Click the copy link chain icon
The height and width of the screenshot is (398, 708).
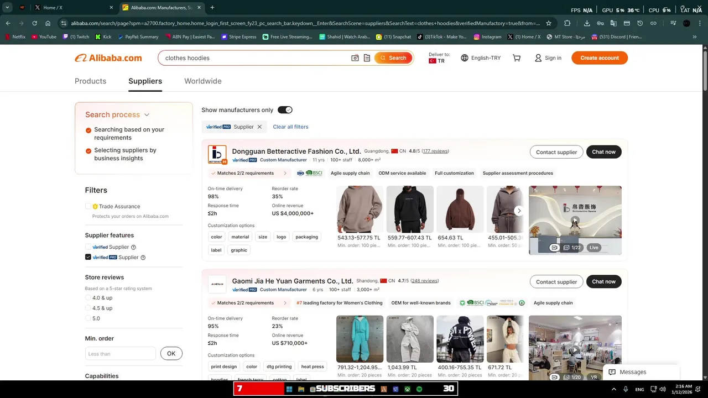(x=653, y=23)
